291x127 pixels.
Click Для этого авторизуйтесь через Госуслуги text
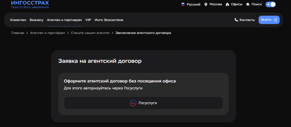(x=103, y=88)
